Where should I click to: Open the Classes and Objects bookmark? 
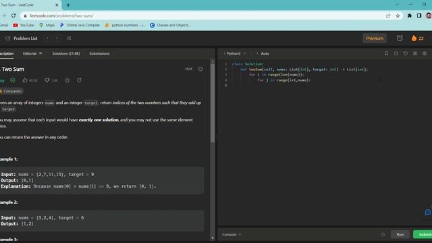click(170, 25)
